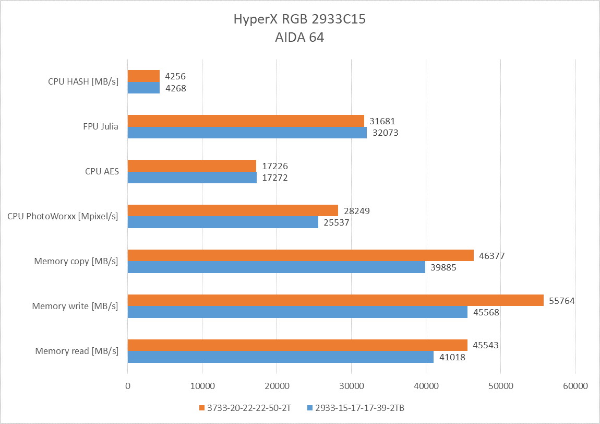Click data label 4268
The image size is (600, 424).
click(x=176, y=88)
